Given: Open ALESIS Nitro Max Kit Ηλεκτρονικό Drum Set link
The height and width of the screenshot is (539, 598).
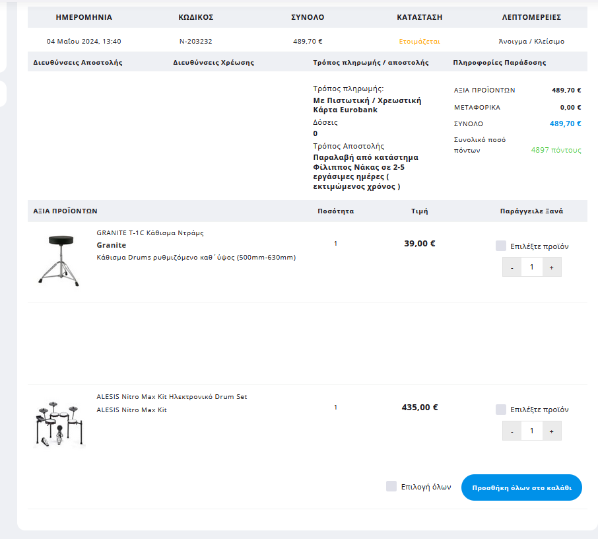Looking at the screenshot, I should pyautogui.click(x=172, y=396).
